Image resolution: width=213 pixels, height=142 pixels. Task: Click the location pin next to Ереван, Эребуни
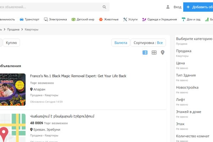tap(31, 130)
